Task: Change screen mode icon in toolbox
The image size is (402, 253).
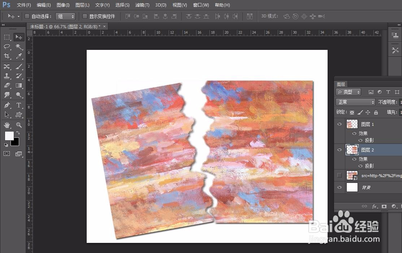Action: point(19,154)
